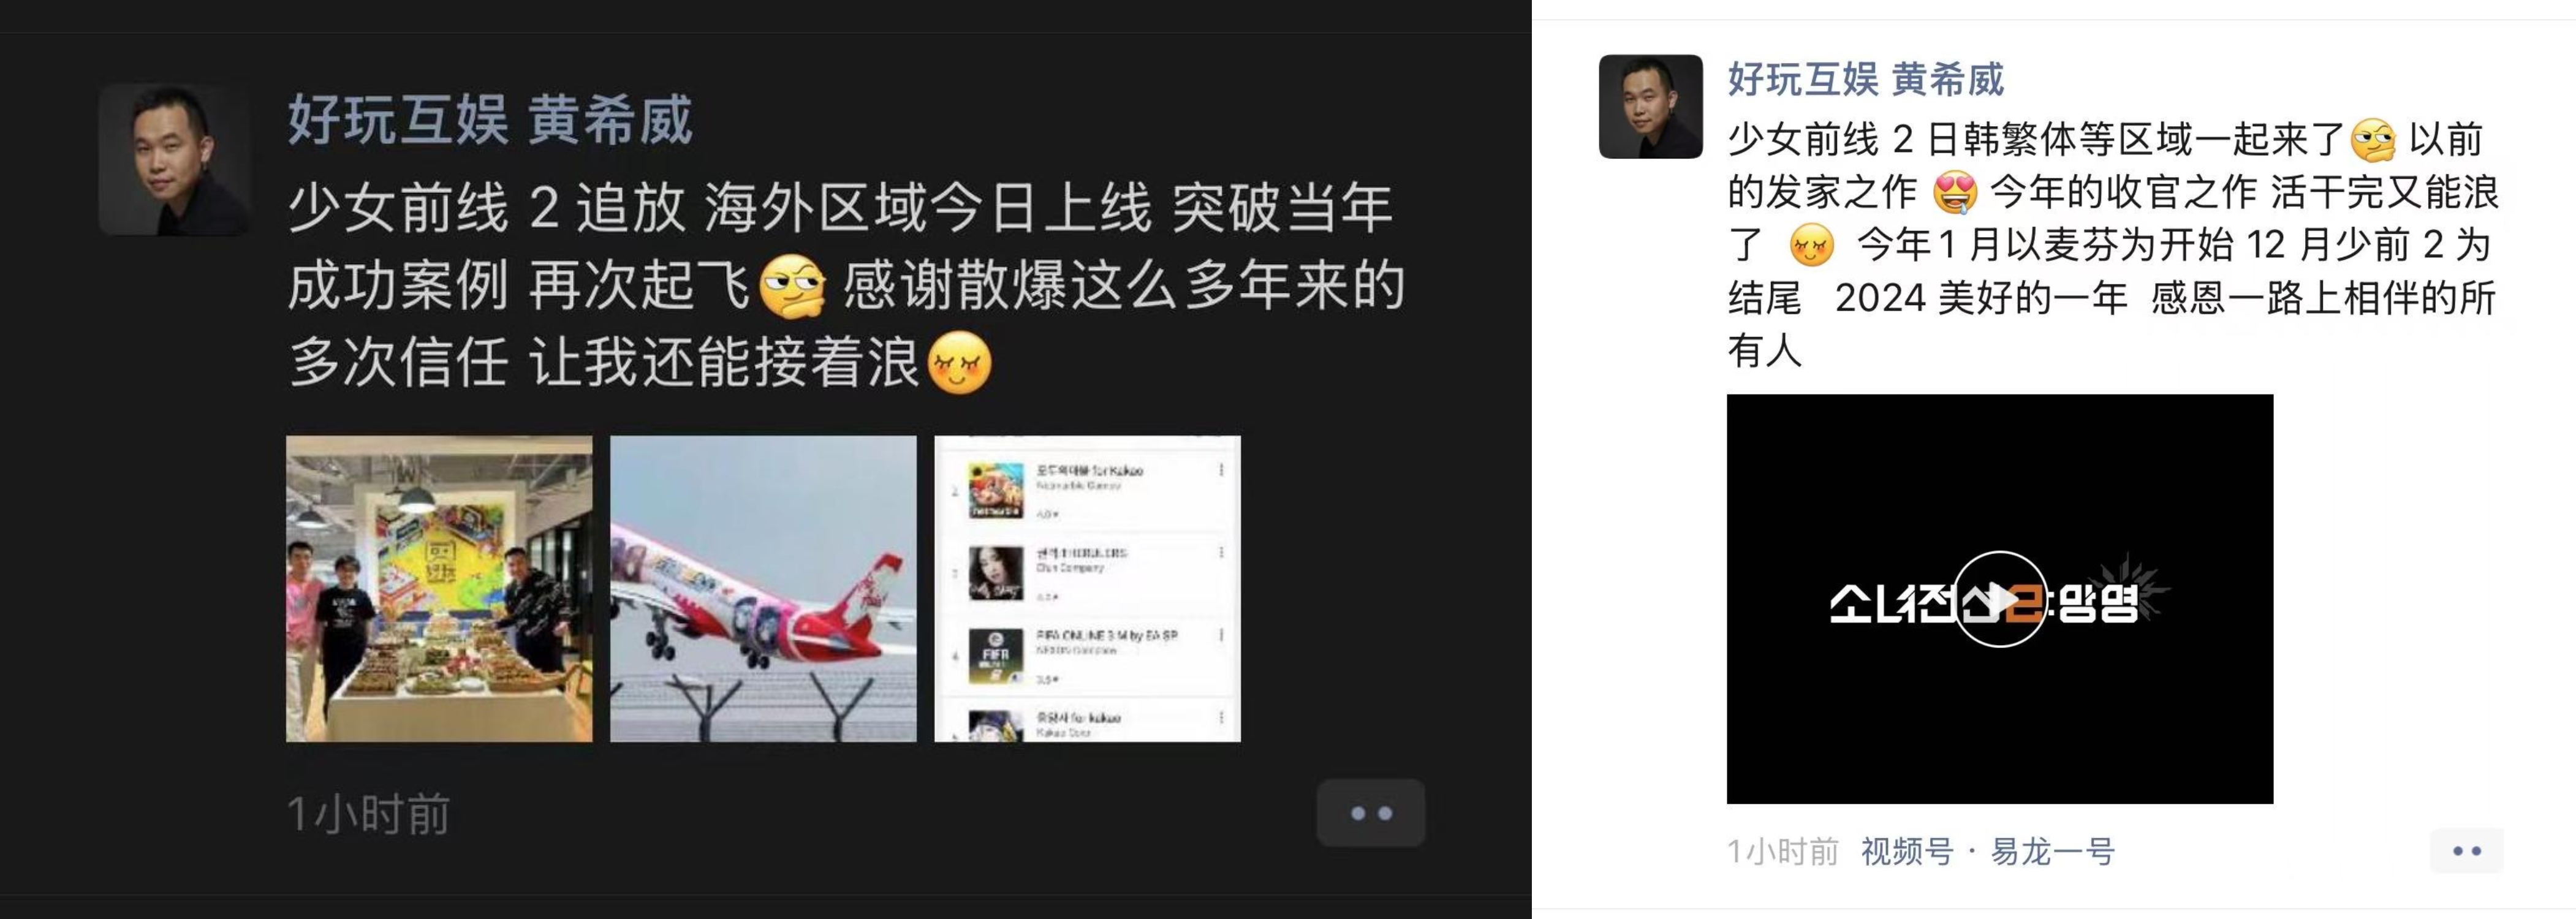The image size is (2576, 919).
Task: Click the thinking emoji after 一起来了
Action: [x=2374, y=140]
